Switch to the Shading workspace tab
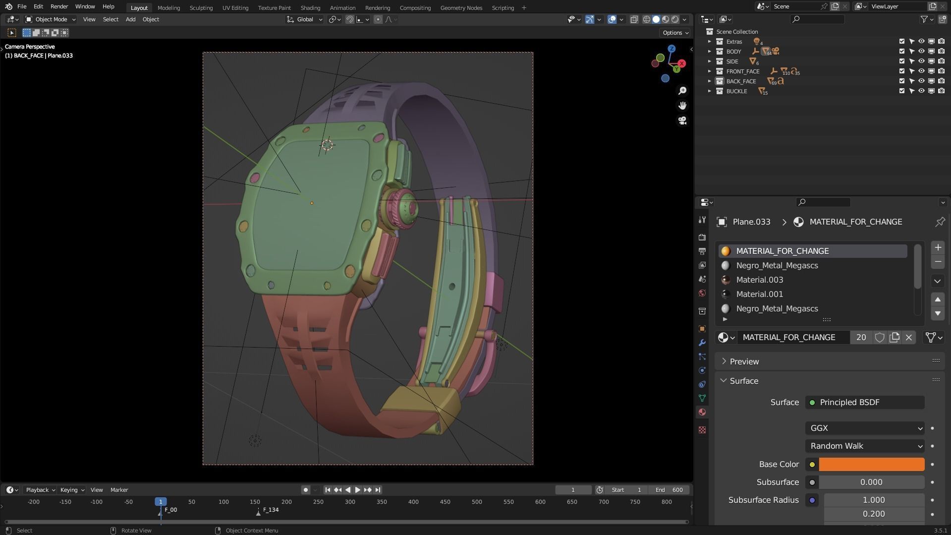951x535 pixels. point(310,7)
